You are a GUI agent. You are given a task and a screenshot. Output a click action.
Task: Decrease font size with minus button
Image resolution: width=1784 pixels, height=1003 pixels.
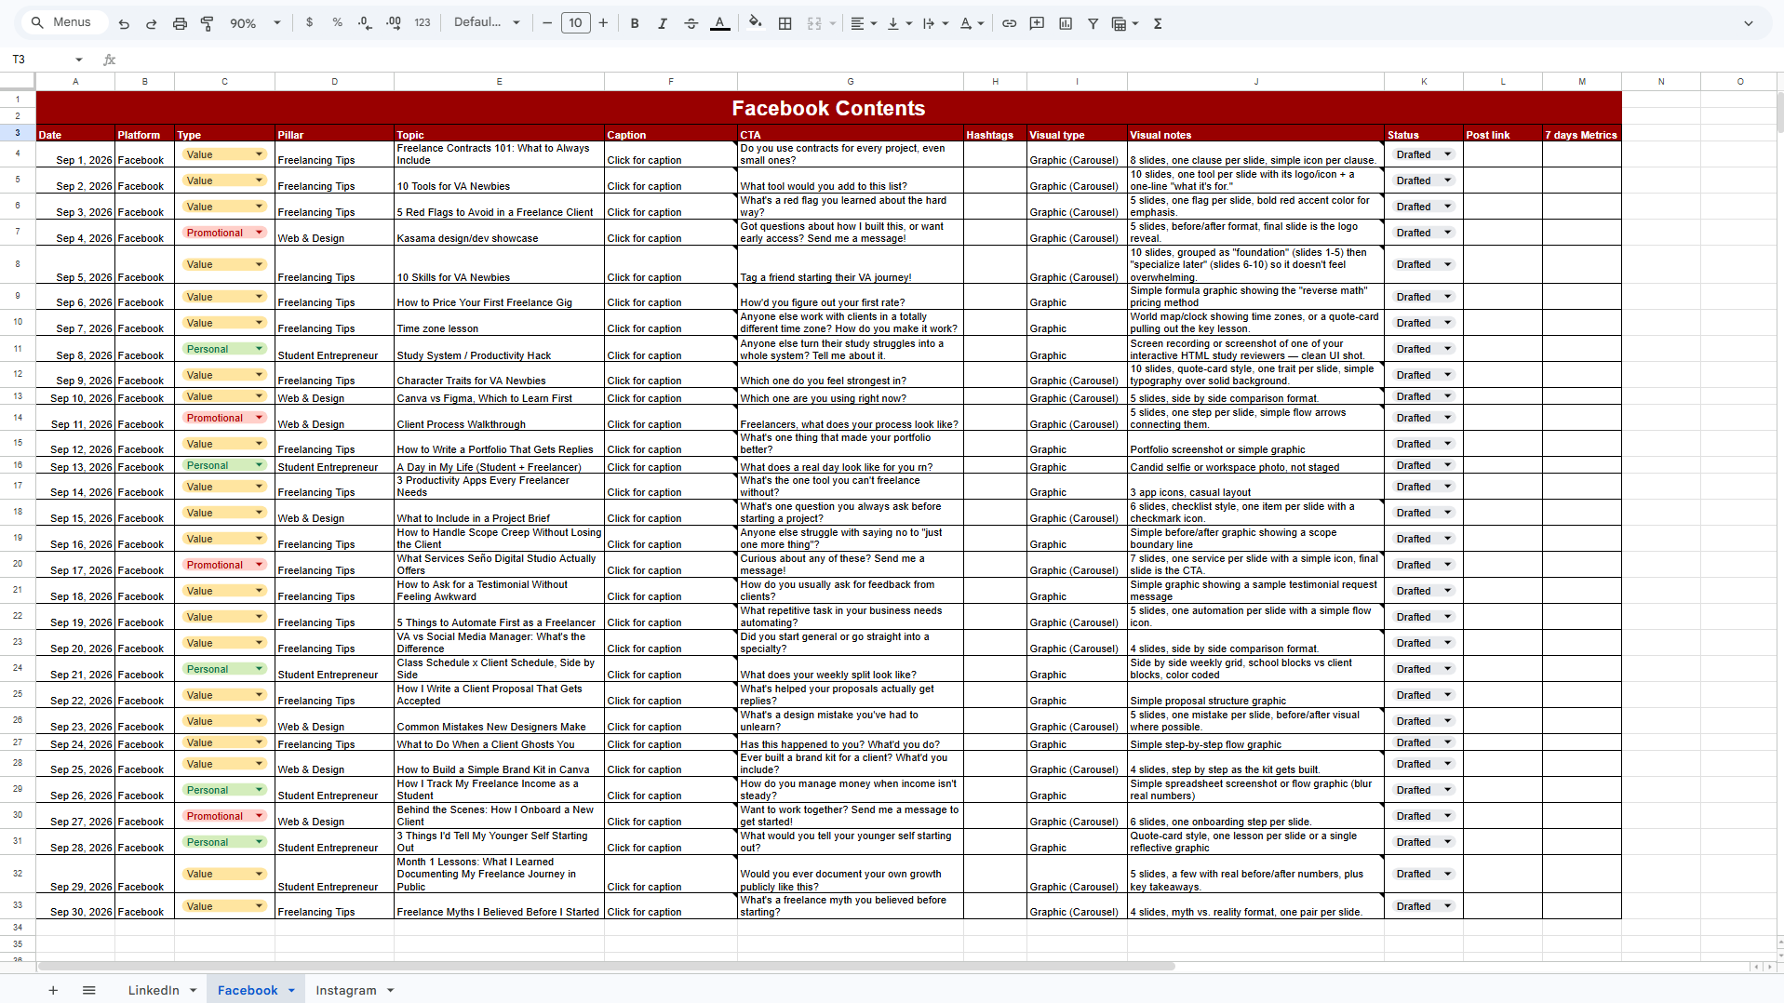click(547, 23)
